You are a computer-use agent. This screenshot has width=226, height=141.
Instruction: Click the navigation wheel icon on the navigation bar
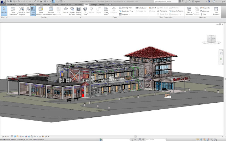(x=221, y=54)
